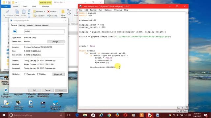Click the file name field containing sadguy
211x118 pixels.
tap(45, 31)
